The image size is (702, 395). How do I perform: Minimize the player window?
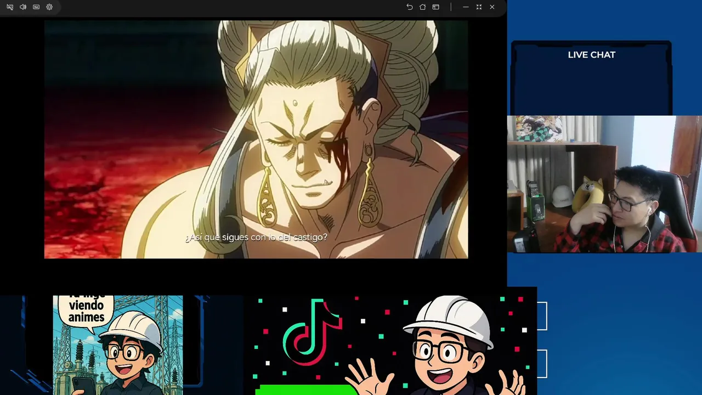click(x=466, y=7)
